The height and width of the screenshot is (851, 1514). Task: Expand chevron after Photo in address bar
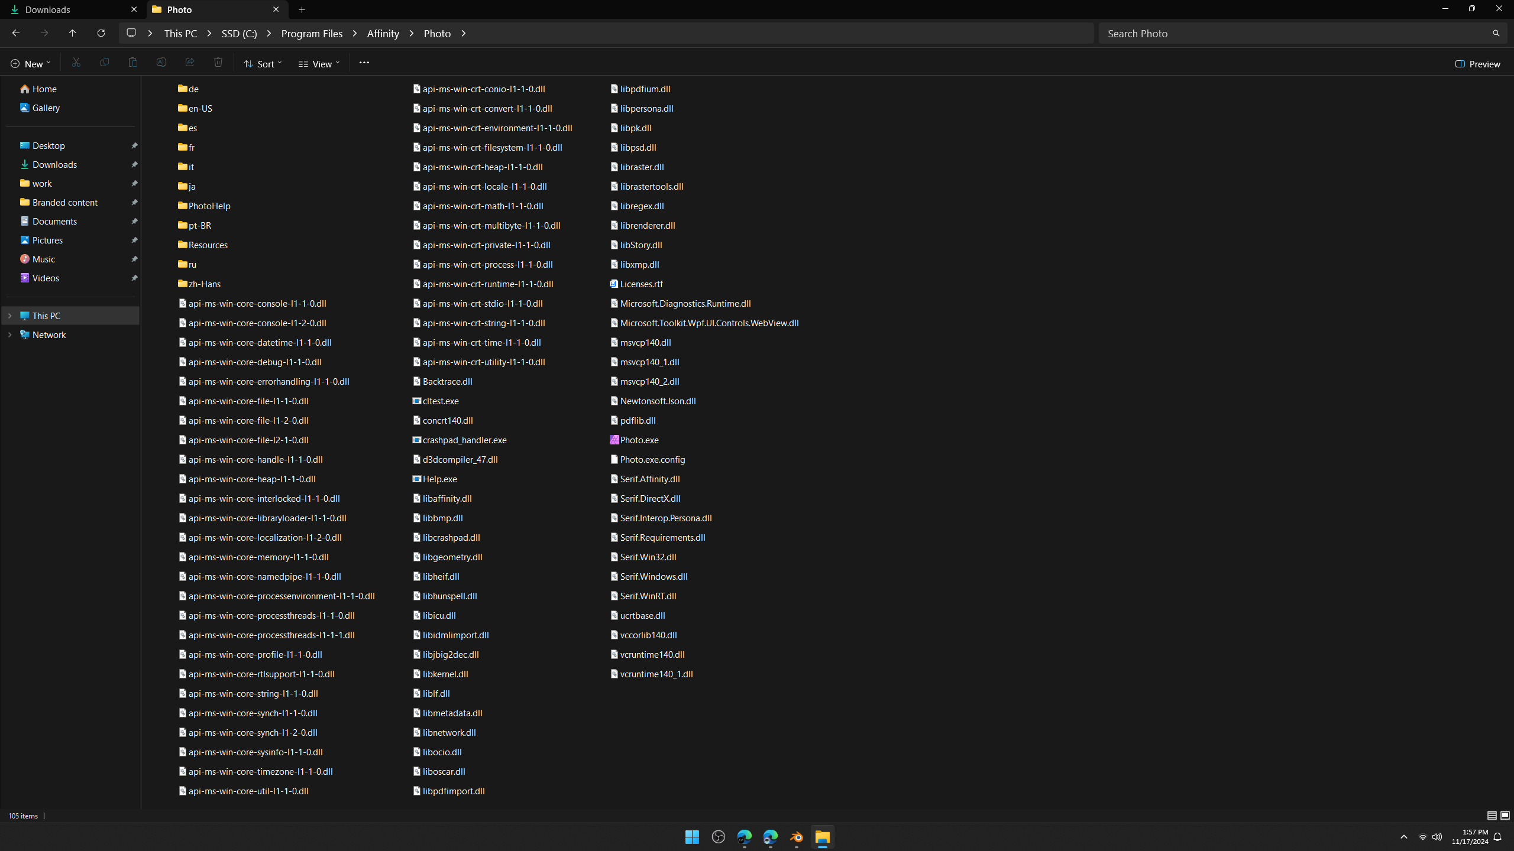(x=464, y=33)
